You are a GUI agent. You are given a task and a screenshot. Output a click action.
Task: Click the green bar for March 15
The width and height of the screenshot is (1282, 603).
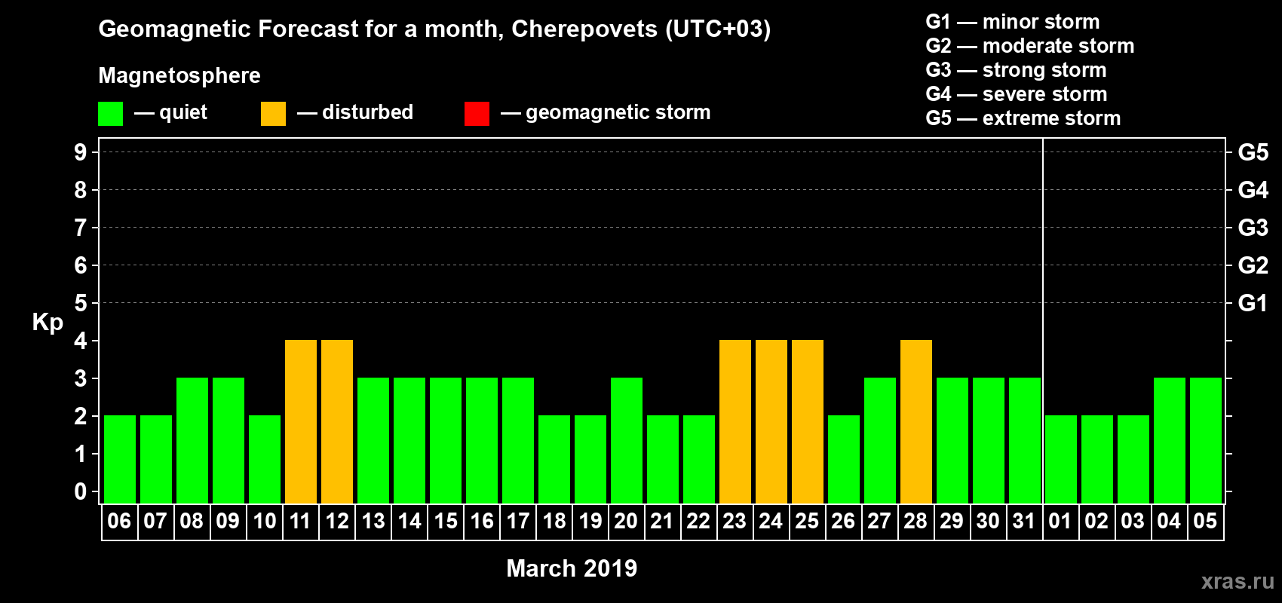[x=446, y=440]
